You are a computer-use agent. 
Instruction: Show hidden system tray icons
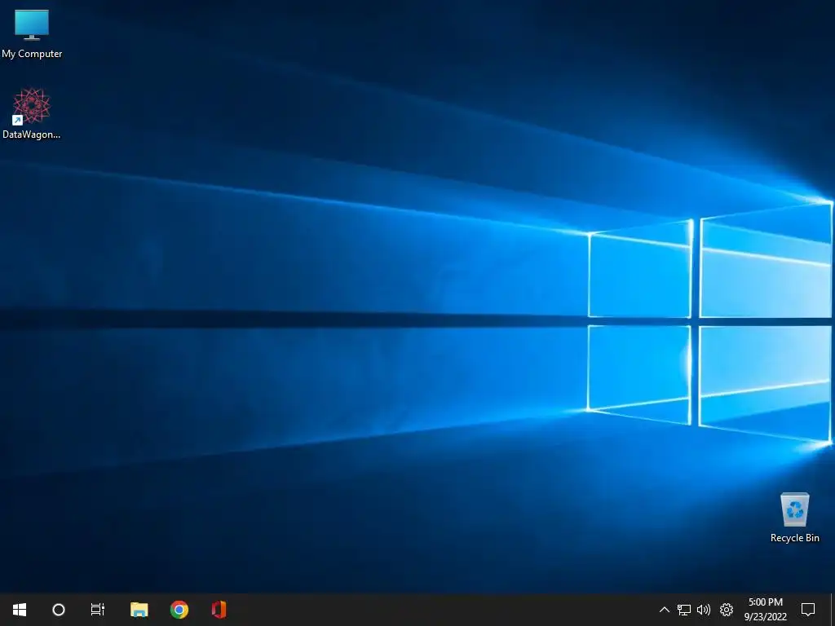(x=664, y=610)
